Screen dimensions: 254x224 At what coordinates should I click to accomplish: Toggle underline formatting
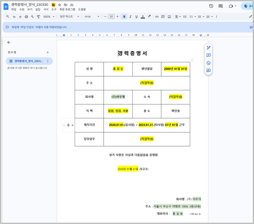[x=136, y=17]
